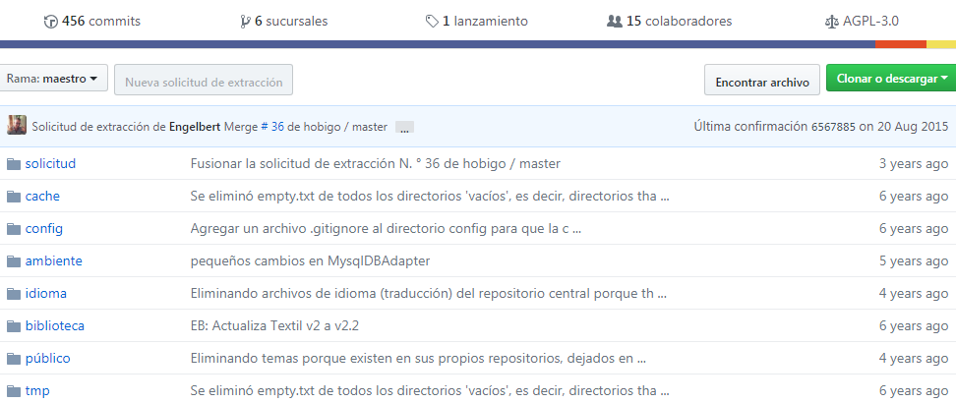Click '3 years ago' on solicitud row
Viewport: 956px width, 403px height.
tap(914, 163)
